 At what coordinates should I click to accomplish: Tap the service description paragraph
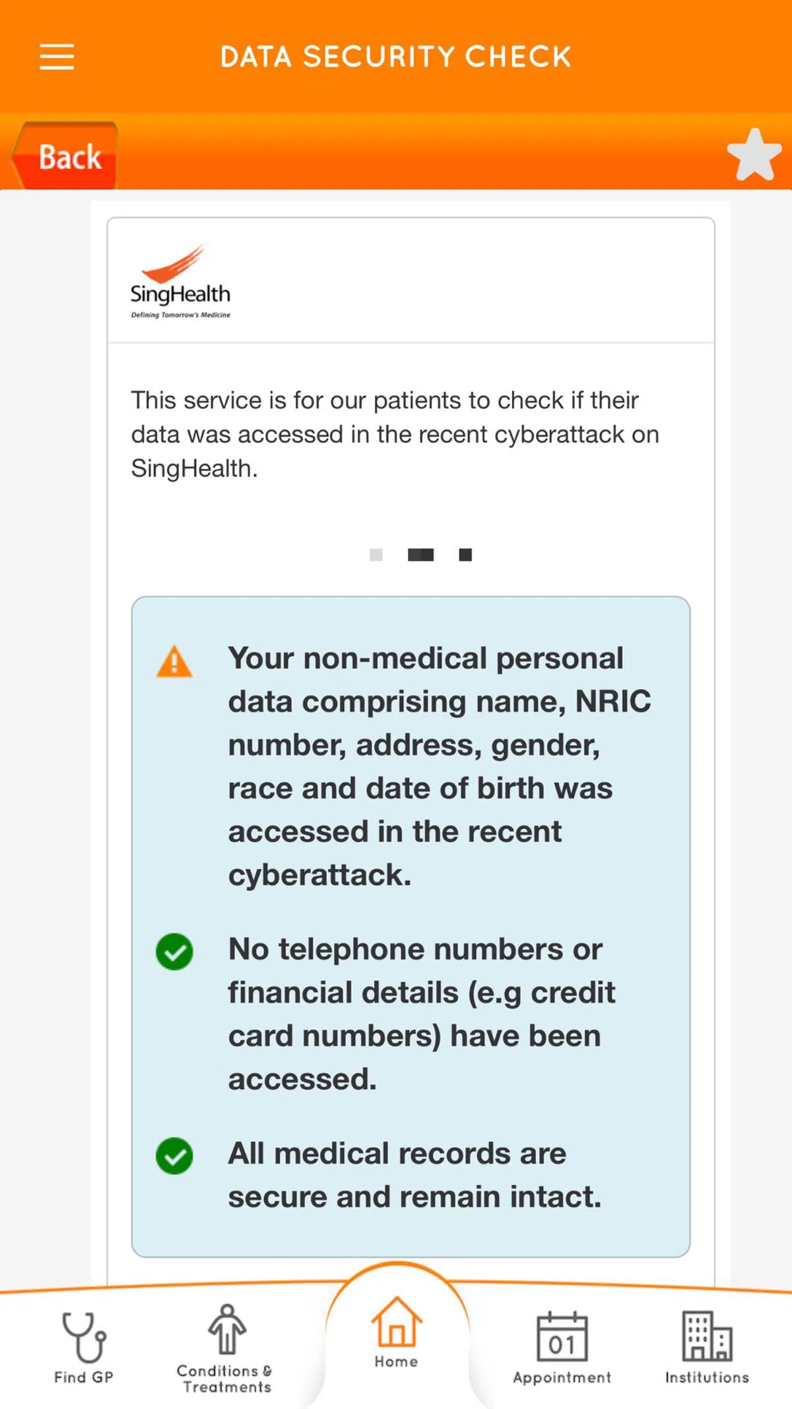coord(395,434)
